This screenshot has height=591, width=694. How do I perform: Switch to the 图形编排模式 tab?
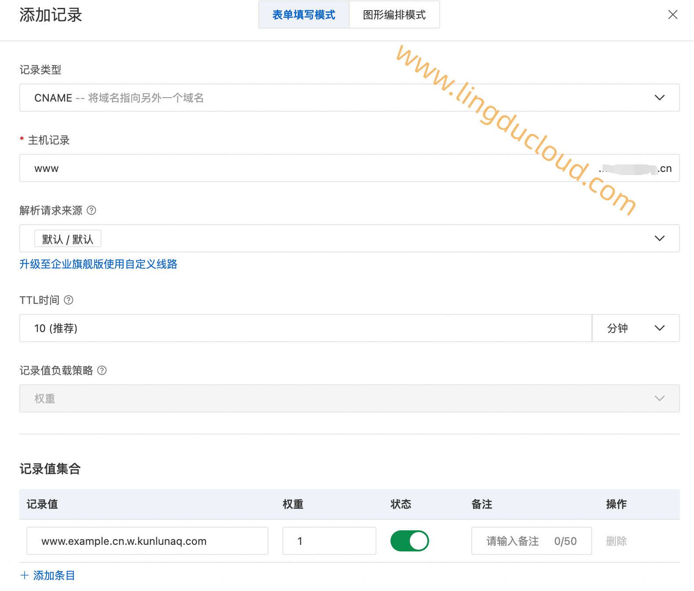pos(394,15)
